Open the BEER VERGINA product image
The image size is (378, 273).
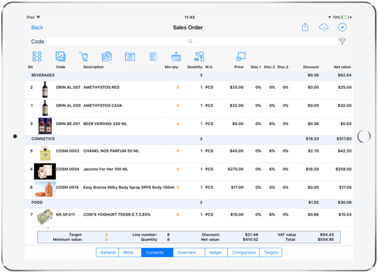click(45, 126)
